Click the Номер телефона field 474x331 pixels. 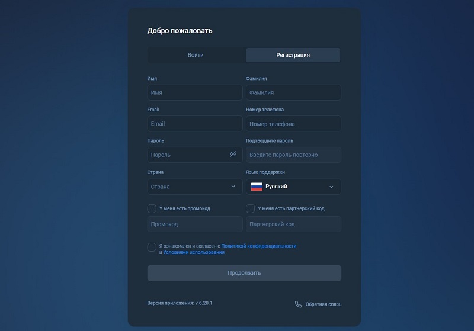click(293, 124)
